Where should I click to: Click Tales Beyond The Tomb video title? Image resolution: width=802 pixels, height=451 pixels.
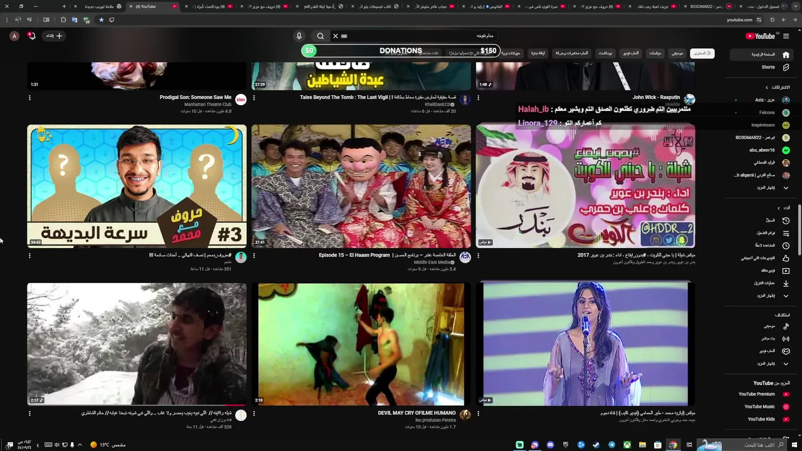[377, 97]
